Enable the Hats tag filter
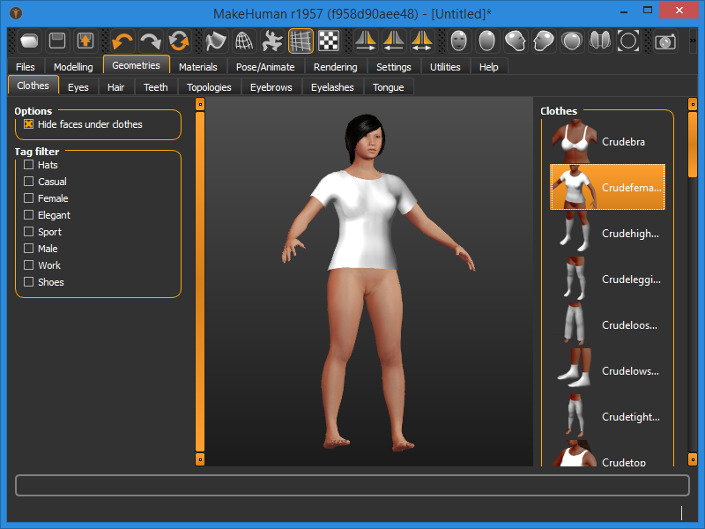705x529 pixels. coord(28,165)
